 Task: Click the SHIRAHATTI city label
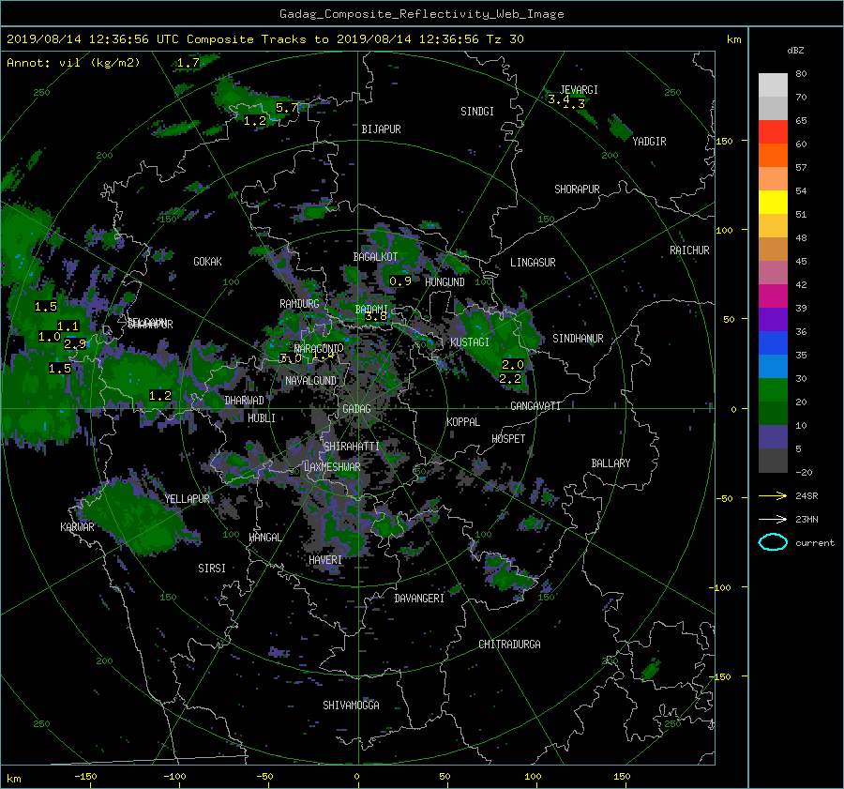point(352,447)
